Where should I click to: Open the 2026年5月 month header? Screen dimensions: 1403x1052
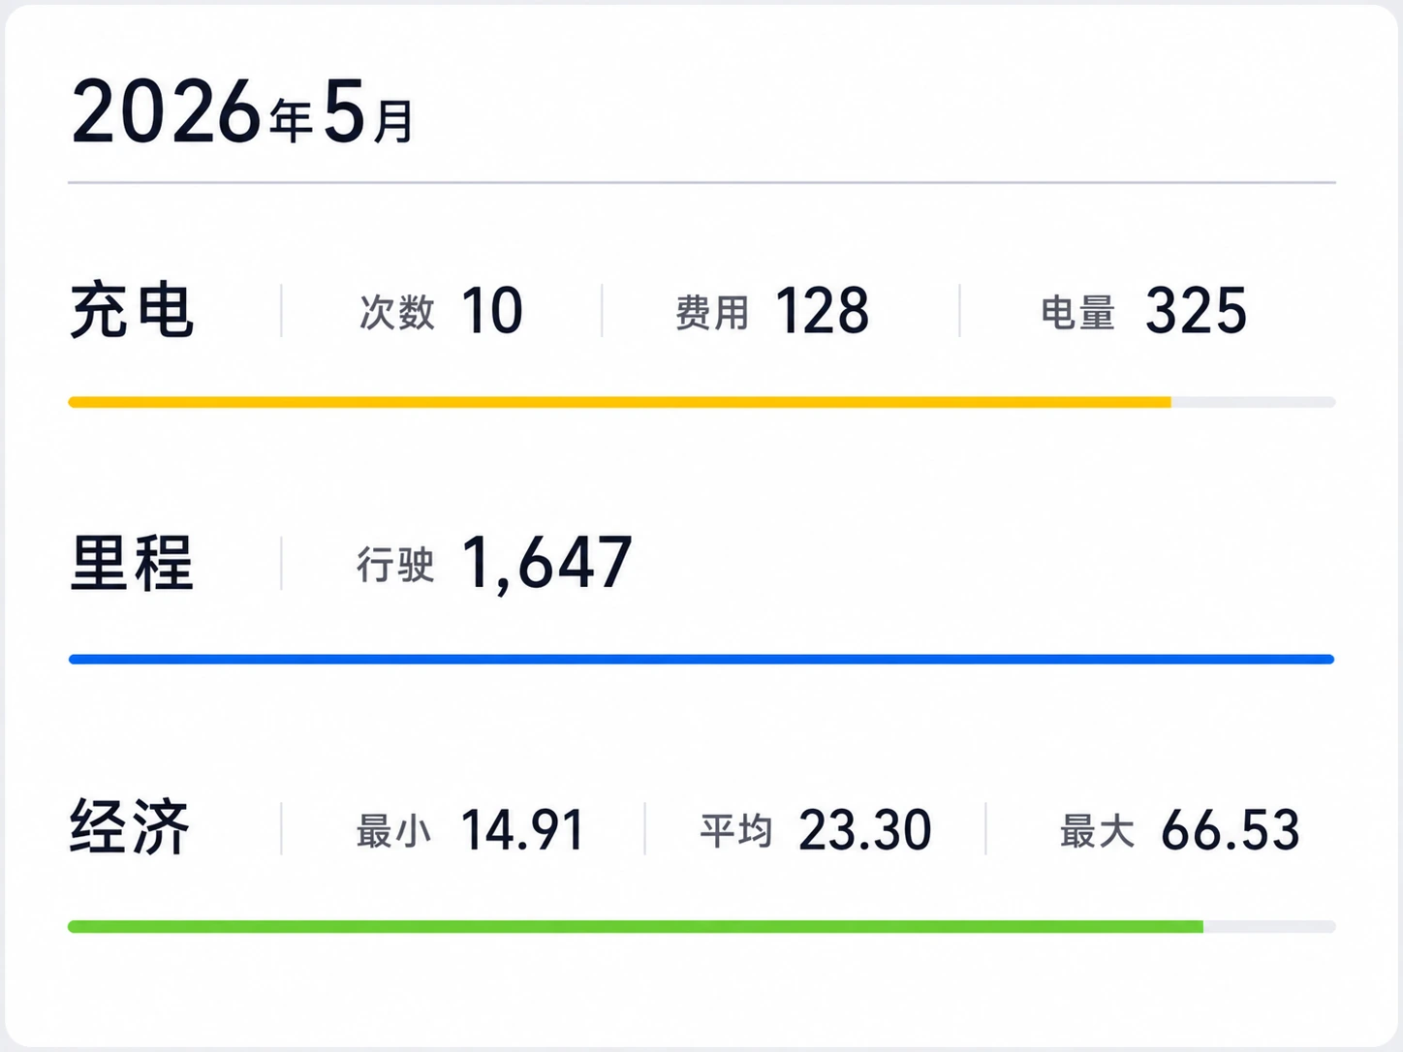coord(242,112)
